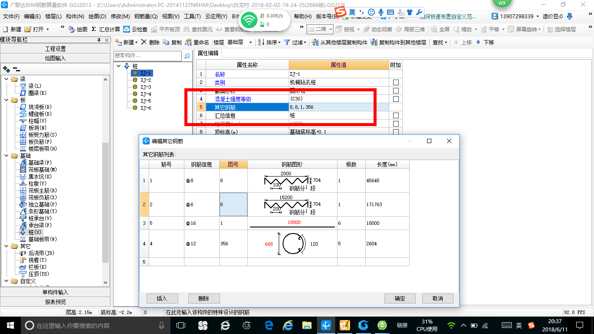Screen dimensions: 594x334
Task: Open the 钢筋量(Q) menu
Action: click(x=146, y=16)
